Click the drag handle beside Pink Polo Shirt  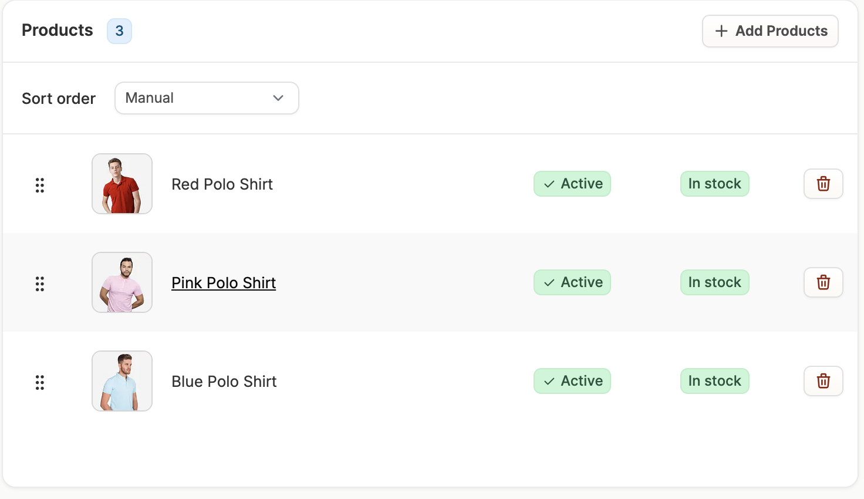pos(40,284)
